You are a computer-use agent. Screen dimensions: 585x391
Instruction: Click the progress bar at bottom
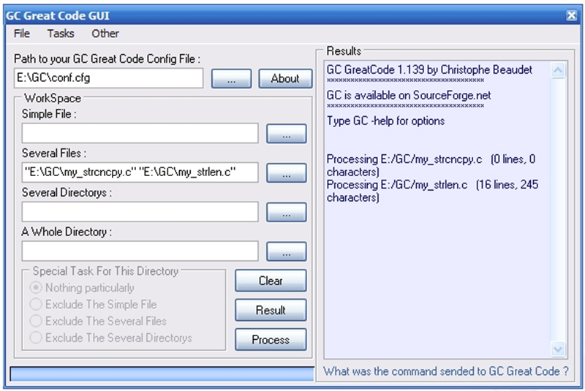(x=162, y=374)
